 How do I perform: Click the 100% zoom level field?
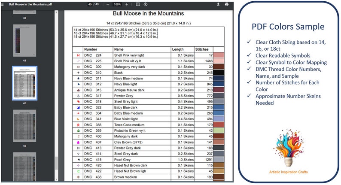tap(117, 4)
